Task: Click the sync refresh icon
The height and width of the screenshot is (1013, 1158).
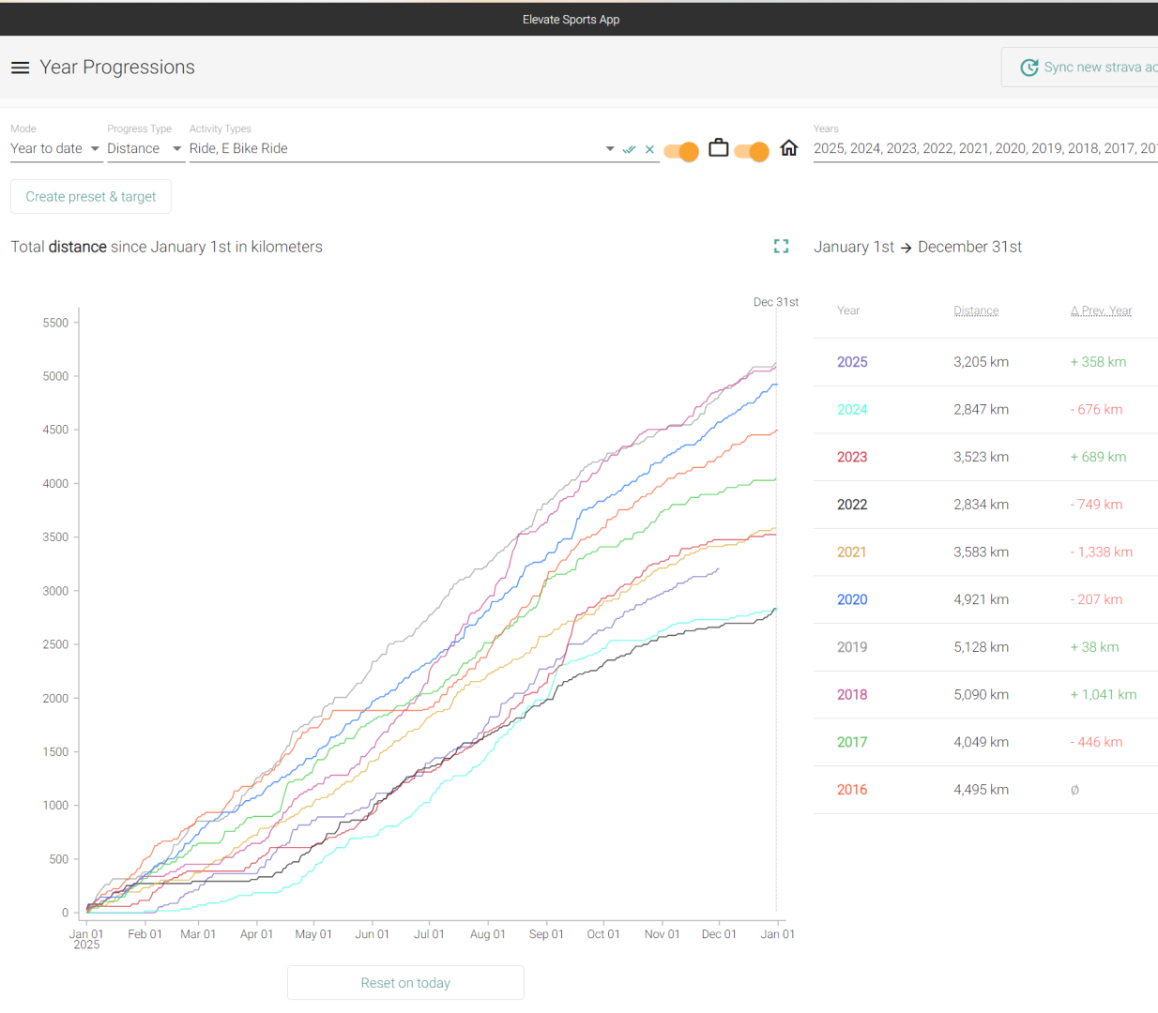Action: pos(1029,68)
